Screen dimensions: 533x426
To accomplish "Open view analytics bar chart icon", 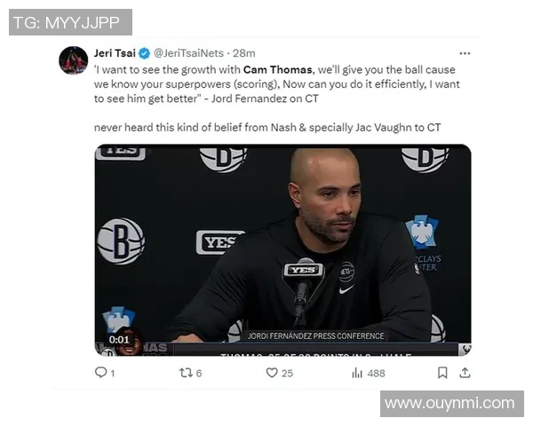I will point(357,373).
